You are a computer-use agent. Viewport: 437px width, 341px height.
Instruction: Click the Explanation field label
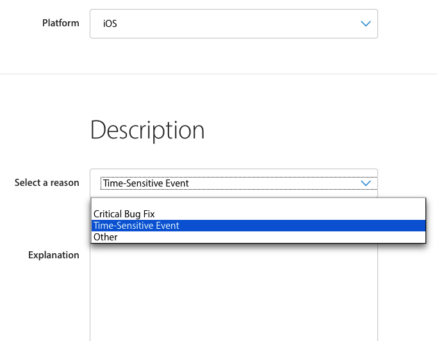[54, 255]
